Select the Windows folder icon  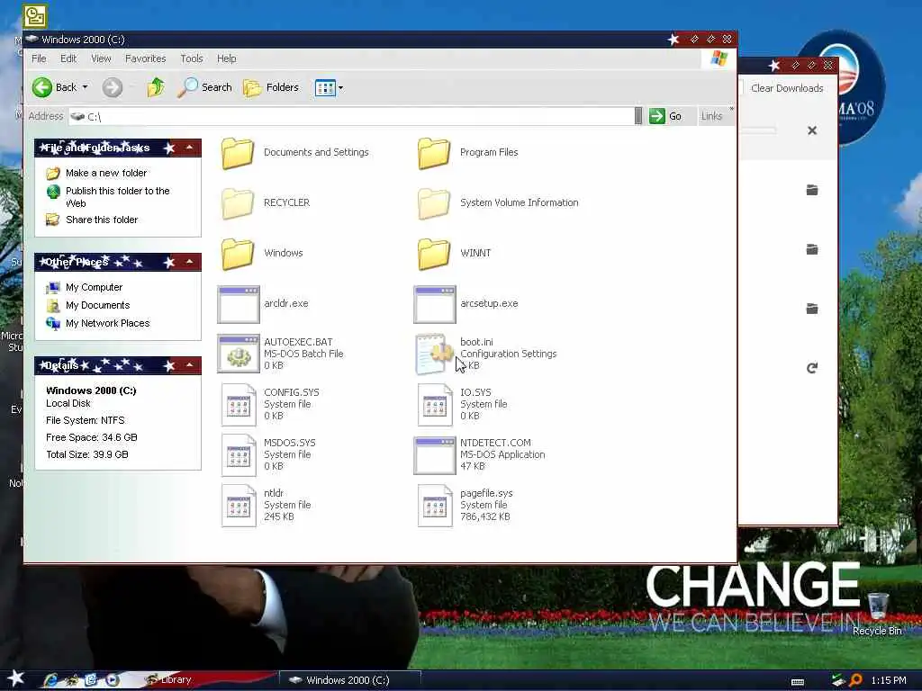[238, 254]
